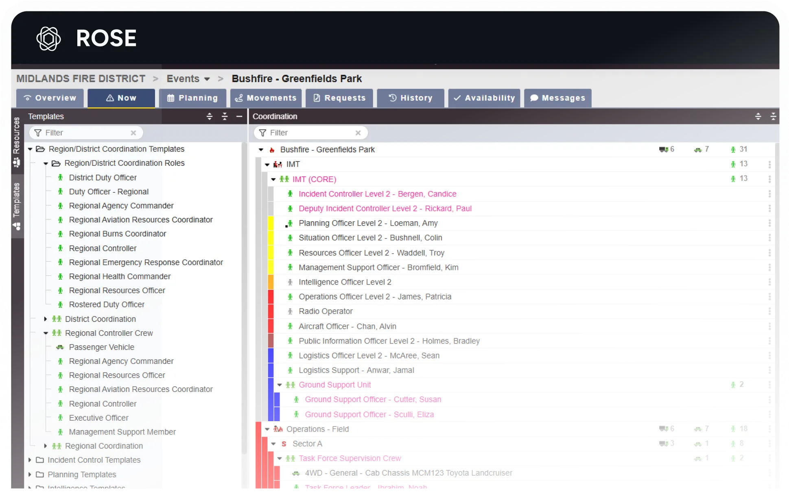
Task: Switch to the Planning tab
Action: click(192, 98)
